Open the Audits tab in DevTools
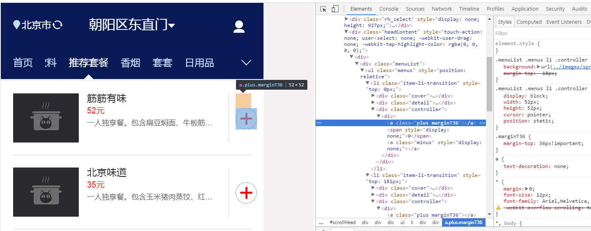Screen dimensions: 591x231 [580, 9]
